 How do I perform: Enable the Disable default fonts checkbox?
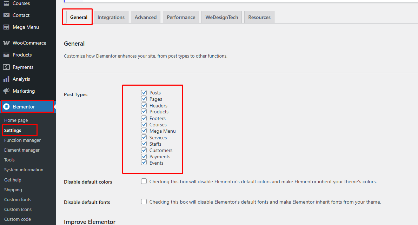tap(144, 201)
